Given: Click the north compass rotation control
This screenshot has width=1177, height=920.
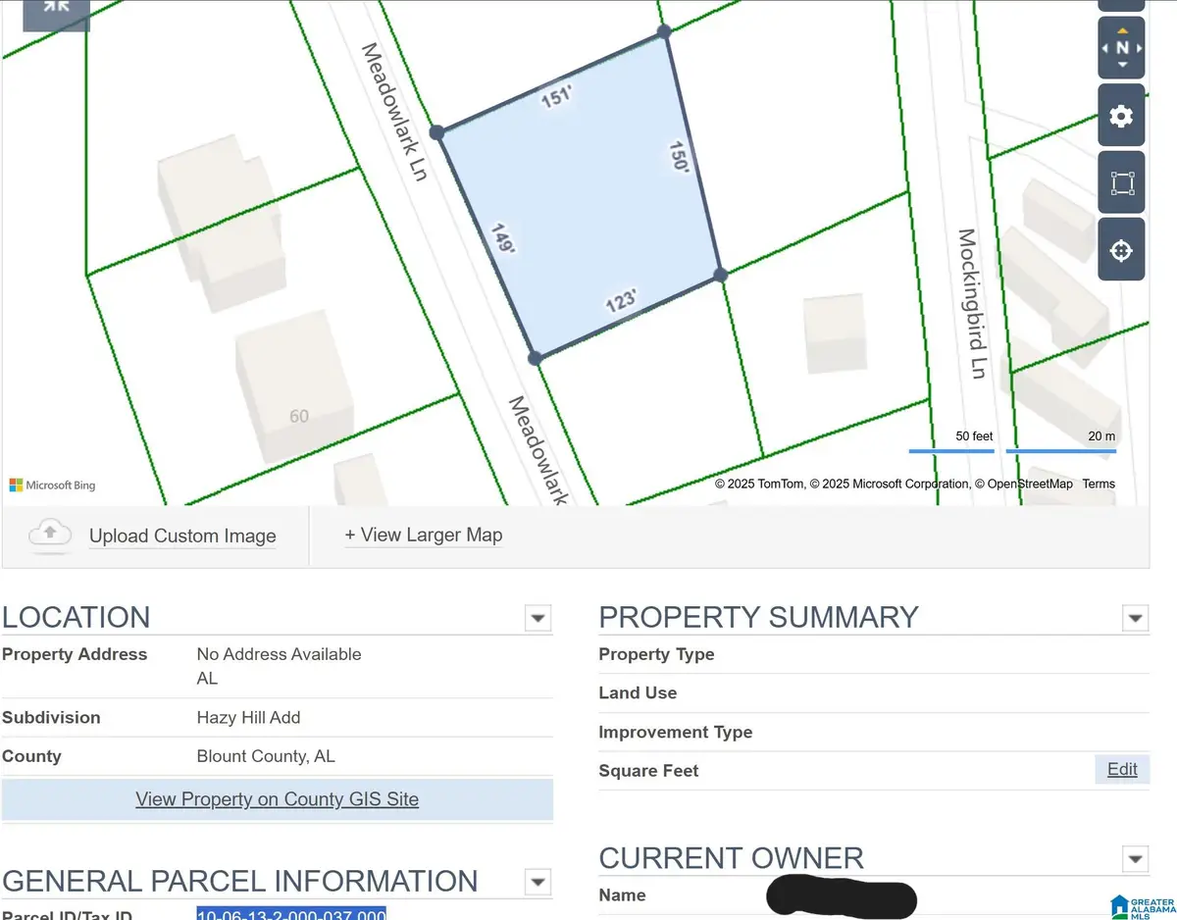Looking at the screenshot, I should coord(1122,48).
